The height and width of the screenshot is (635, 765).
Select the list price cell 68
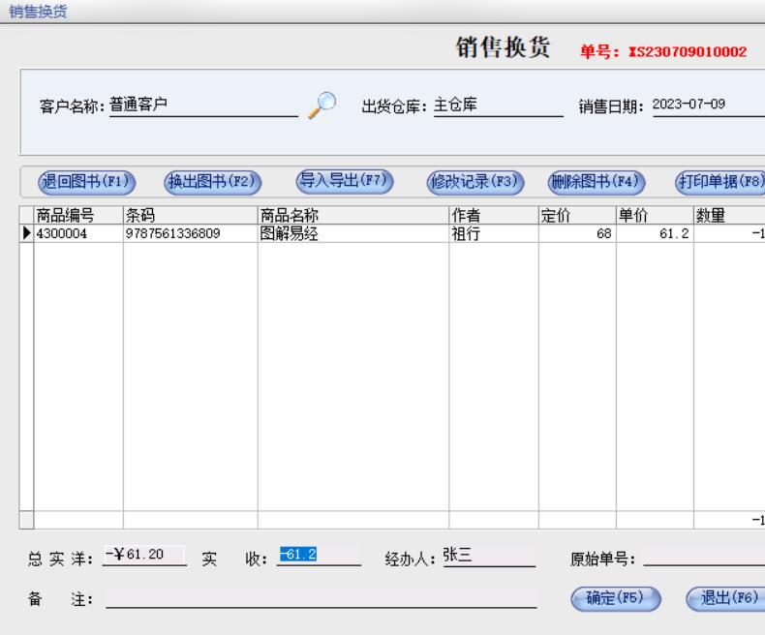(577, 233)
